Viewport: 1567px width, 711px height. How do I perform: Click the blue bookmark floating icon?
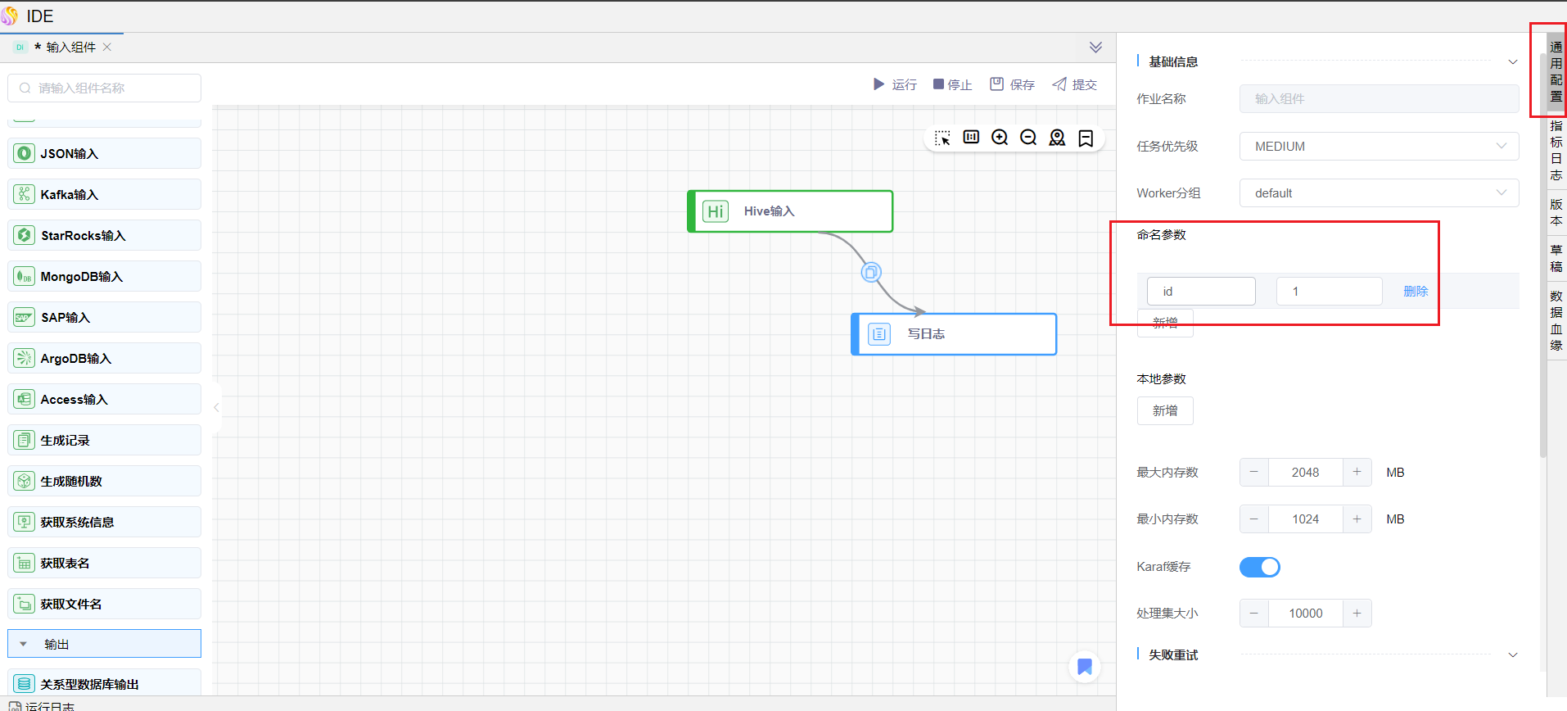1085,667
